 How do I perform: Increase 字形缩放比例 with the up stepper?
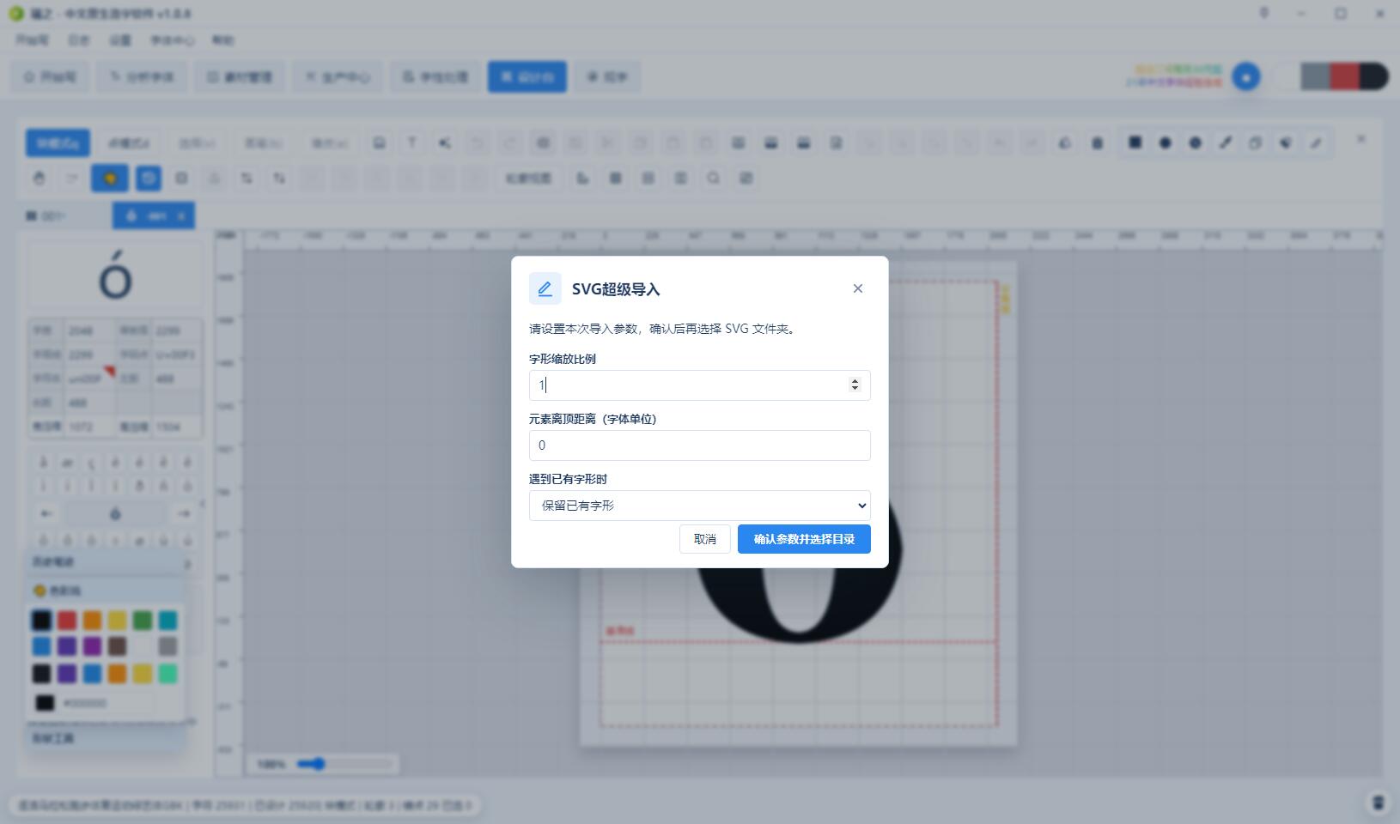[x=855, y=381]
